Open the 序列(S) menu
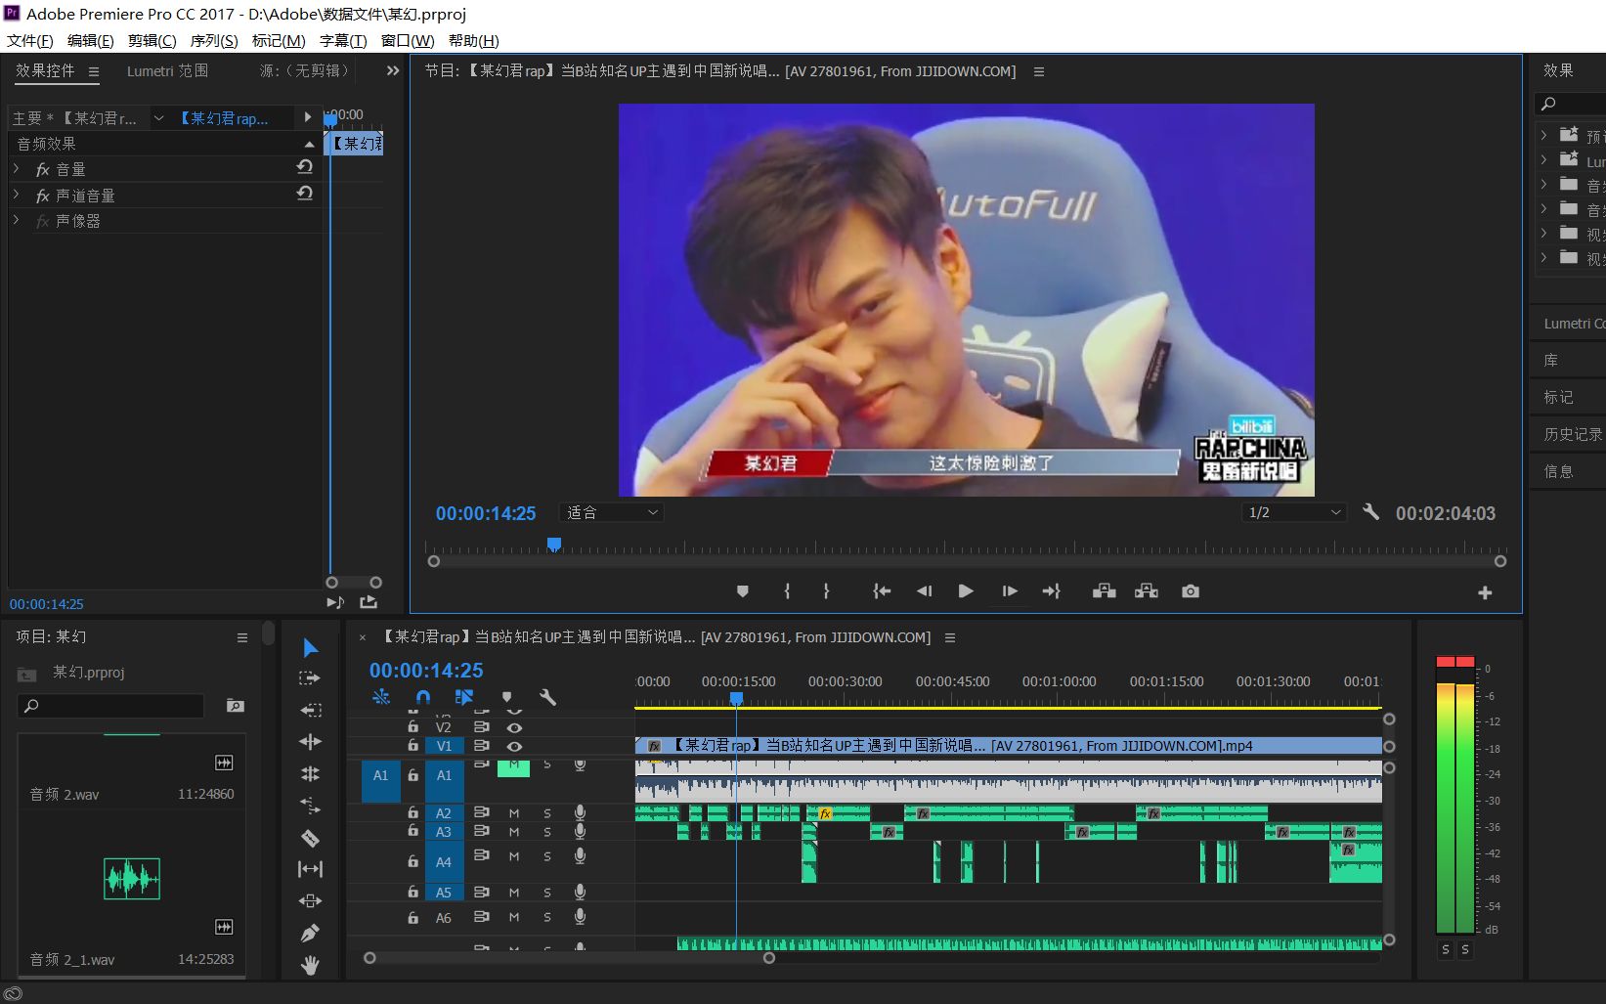This screenshot has width=1606, height=1004. [x=214, y=40]
